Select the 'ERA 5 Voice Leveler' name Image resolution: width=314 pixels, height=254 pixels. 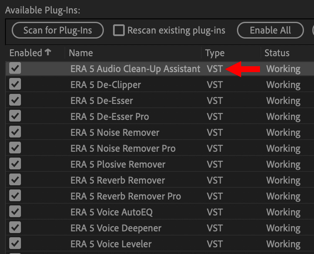point(111,244)
